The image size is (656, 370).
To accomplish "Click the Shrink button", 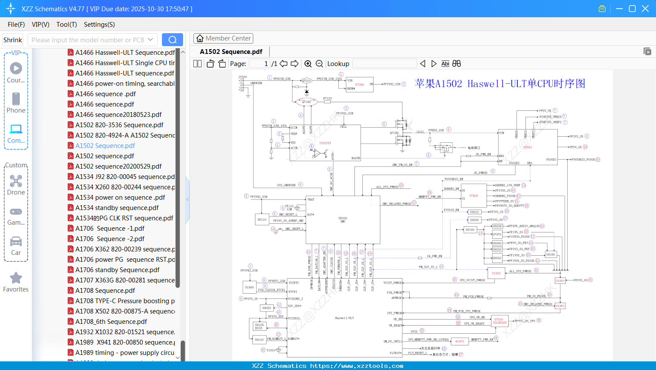I will tap(13, 40).
